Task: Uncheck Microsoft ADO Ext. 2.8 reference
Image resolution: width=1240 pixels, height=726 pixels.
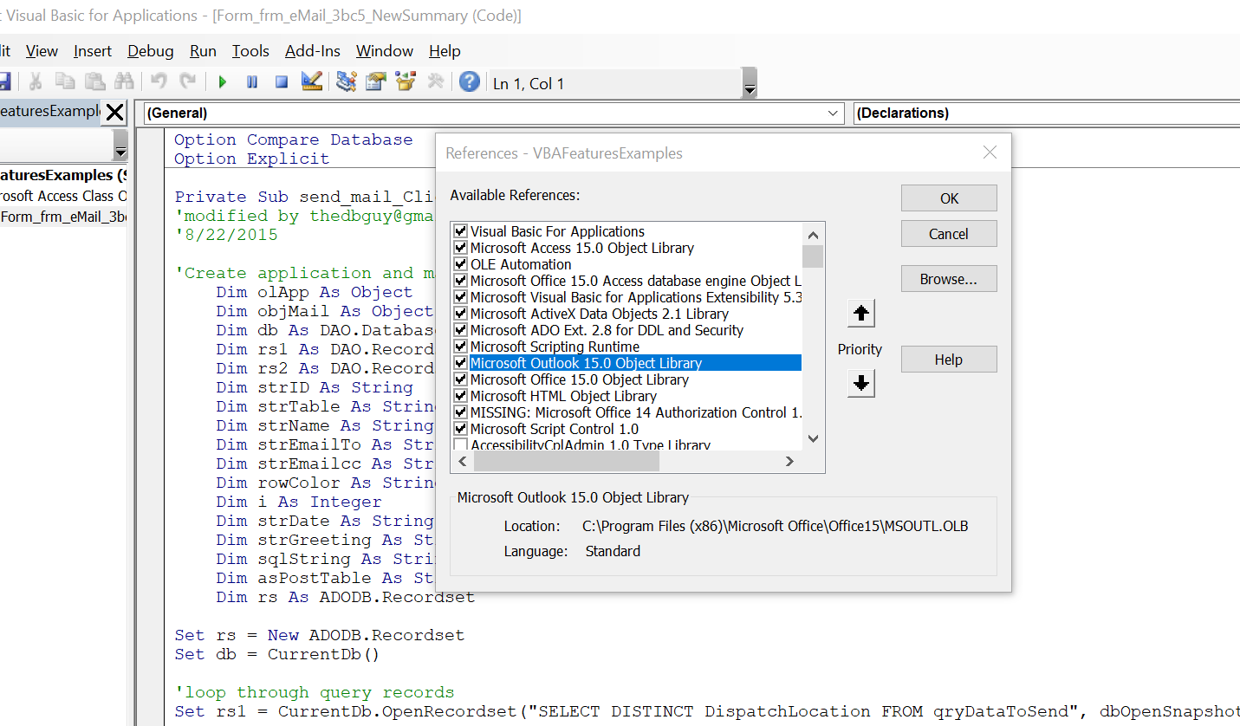Action: click(460, 330)
